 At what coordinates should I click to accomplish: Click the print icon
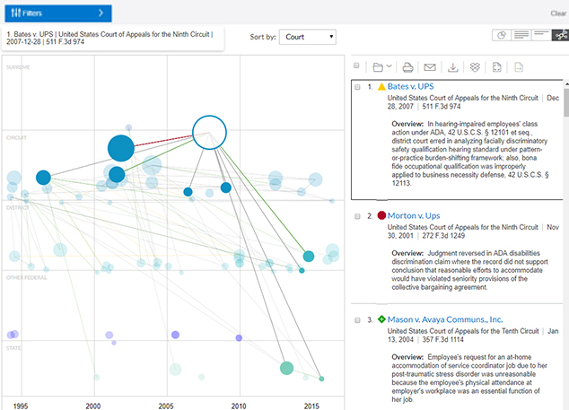click(x=407, y=66)
